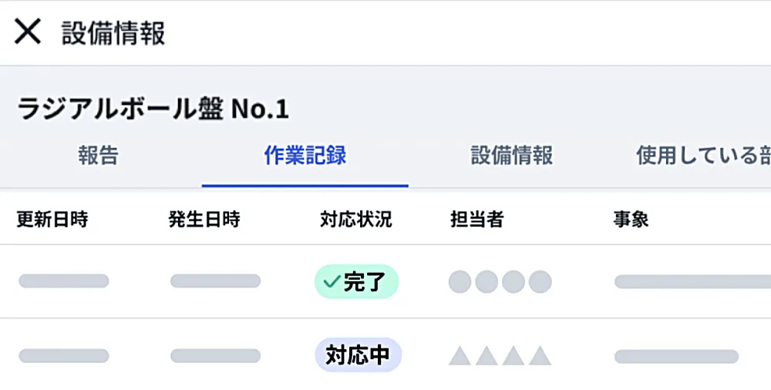771x390 pixels.
Task: Click the 事象 column header
Action: click(x=631, y=219)
